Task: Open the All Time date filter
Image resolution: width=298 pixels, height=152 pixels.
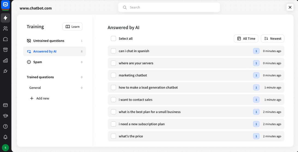Action: tap(246, 39)
